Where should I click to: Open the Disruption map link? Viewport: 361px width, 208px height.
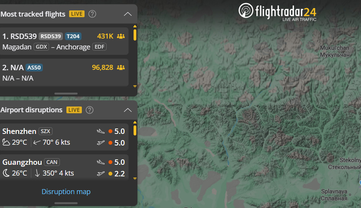point(66,191)
